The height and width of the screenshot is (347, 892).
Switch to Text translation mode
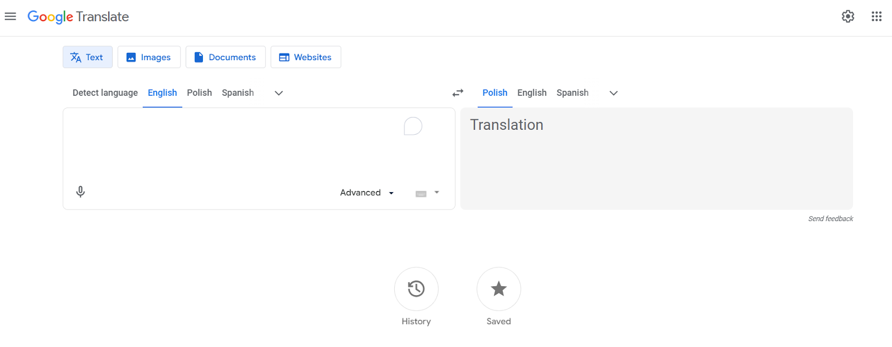(88, 57)
